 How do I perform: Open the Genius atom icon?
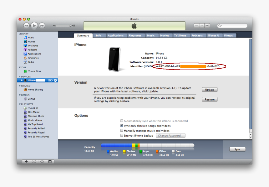(25, 99)
